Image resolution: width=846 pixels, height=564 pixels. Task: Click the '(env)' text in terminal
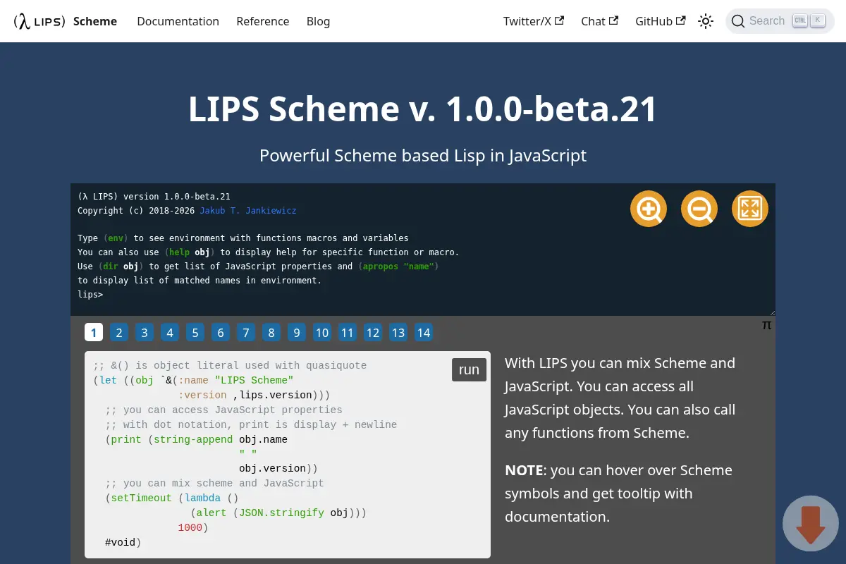(x=116, y=238)
